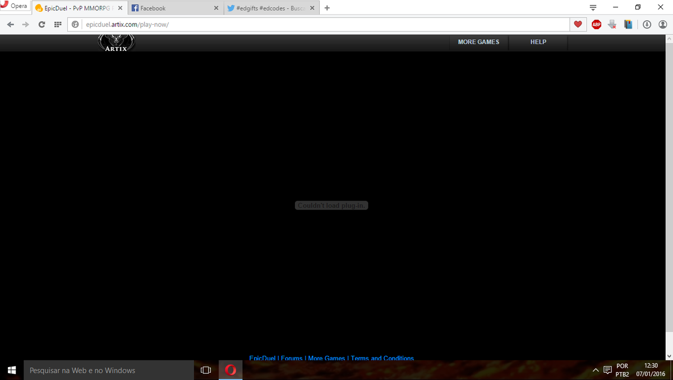Open the EpicDuel footer link
Screen dimensions: 673x380
pyautogui.click(x=262, y=358)
